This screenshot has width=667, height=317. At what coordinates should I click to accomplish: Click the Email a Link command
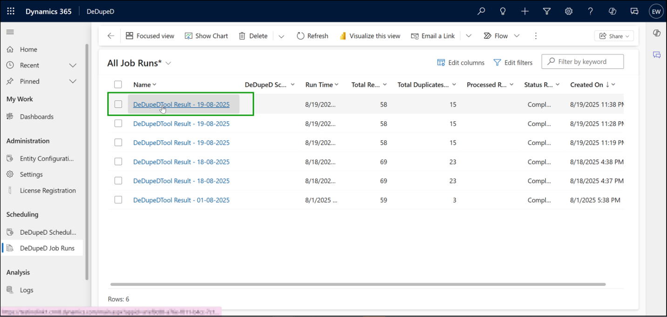coord(433,35)
